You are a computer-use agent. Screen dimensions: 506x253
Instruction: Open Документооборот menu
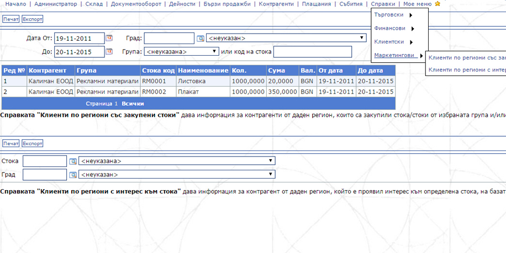[x=136, y=4]
